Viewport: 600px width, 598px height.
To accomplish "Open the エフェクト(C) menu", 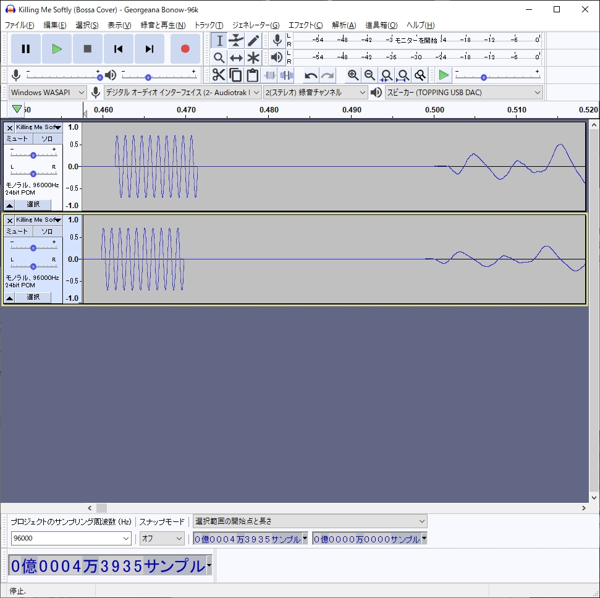I will [305, 25].
